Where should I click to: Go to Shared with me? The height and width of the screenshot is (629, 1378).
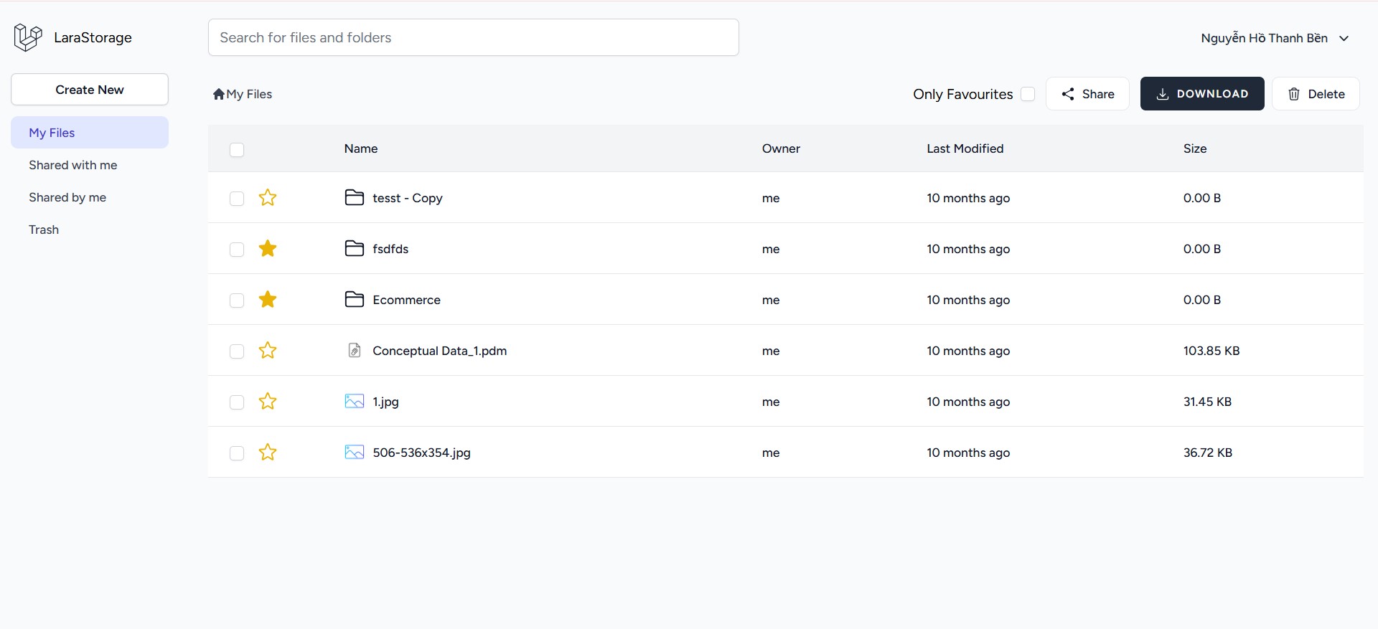tap(73, 165)
